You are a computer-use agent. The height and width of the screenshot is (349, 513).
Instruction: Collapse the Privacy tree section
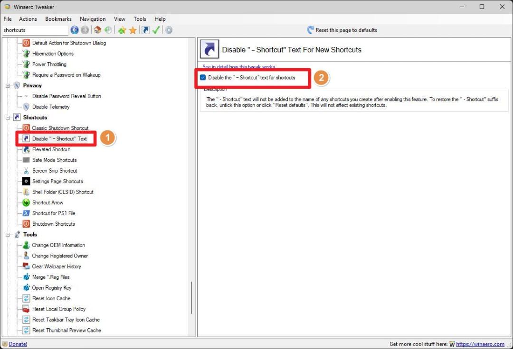coord(8,85)
